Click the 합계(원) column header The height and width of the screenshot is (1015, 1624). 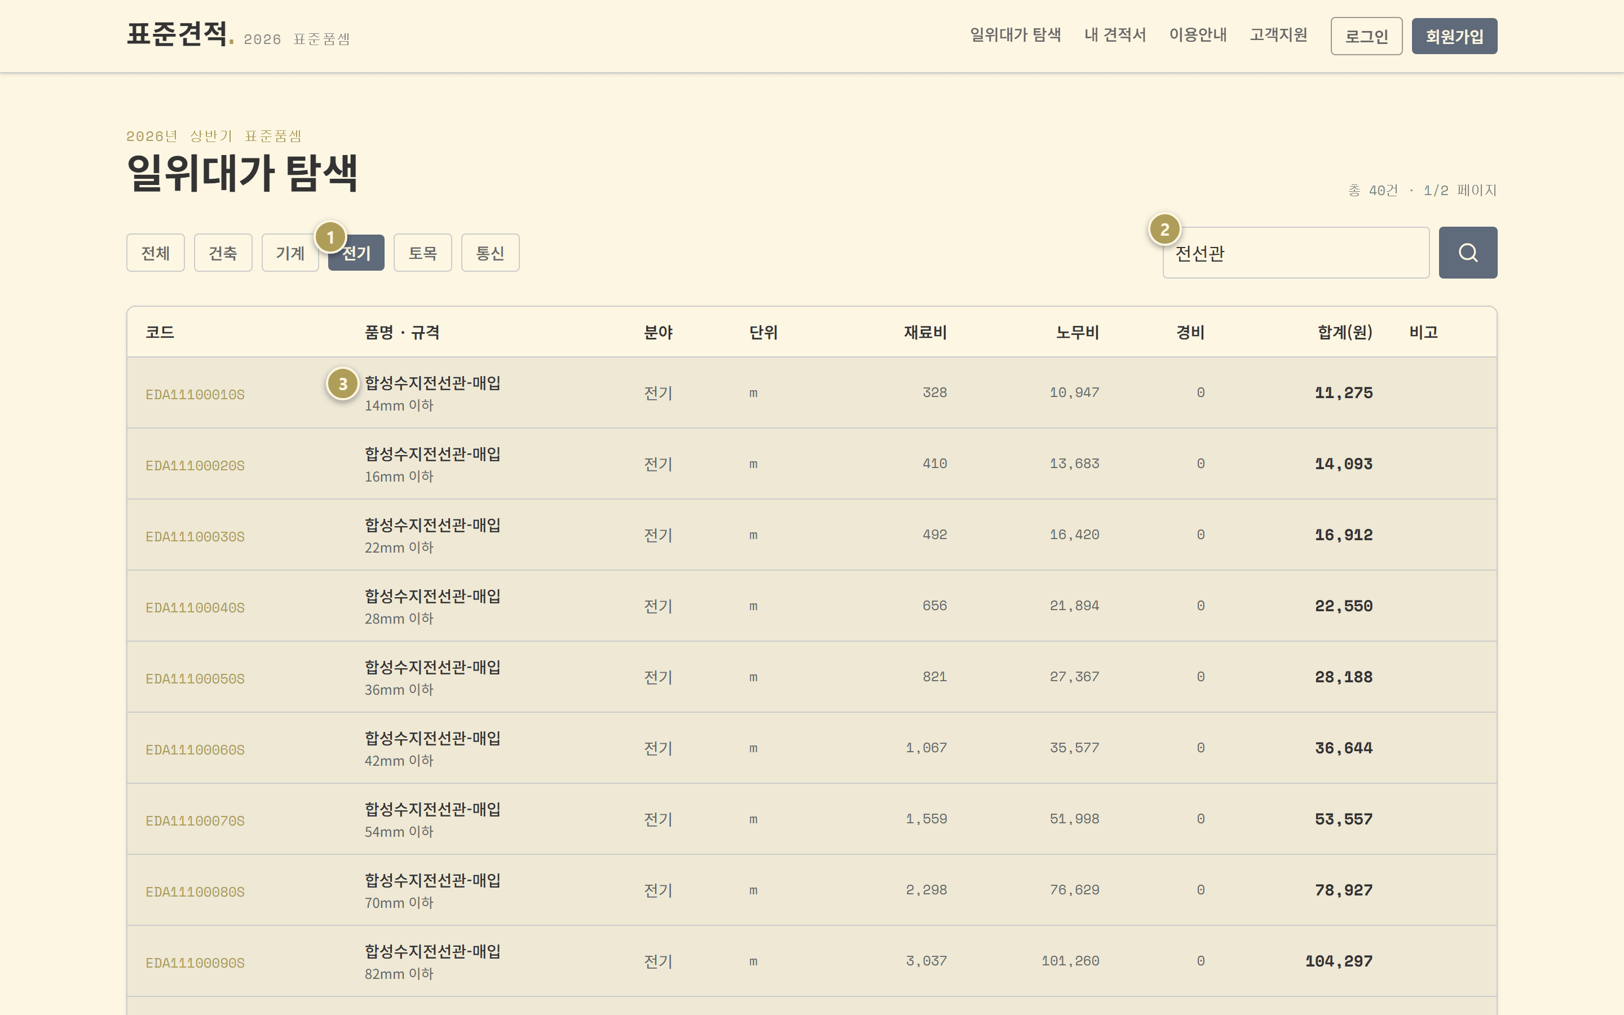tap(1345, 332)
